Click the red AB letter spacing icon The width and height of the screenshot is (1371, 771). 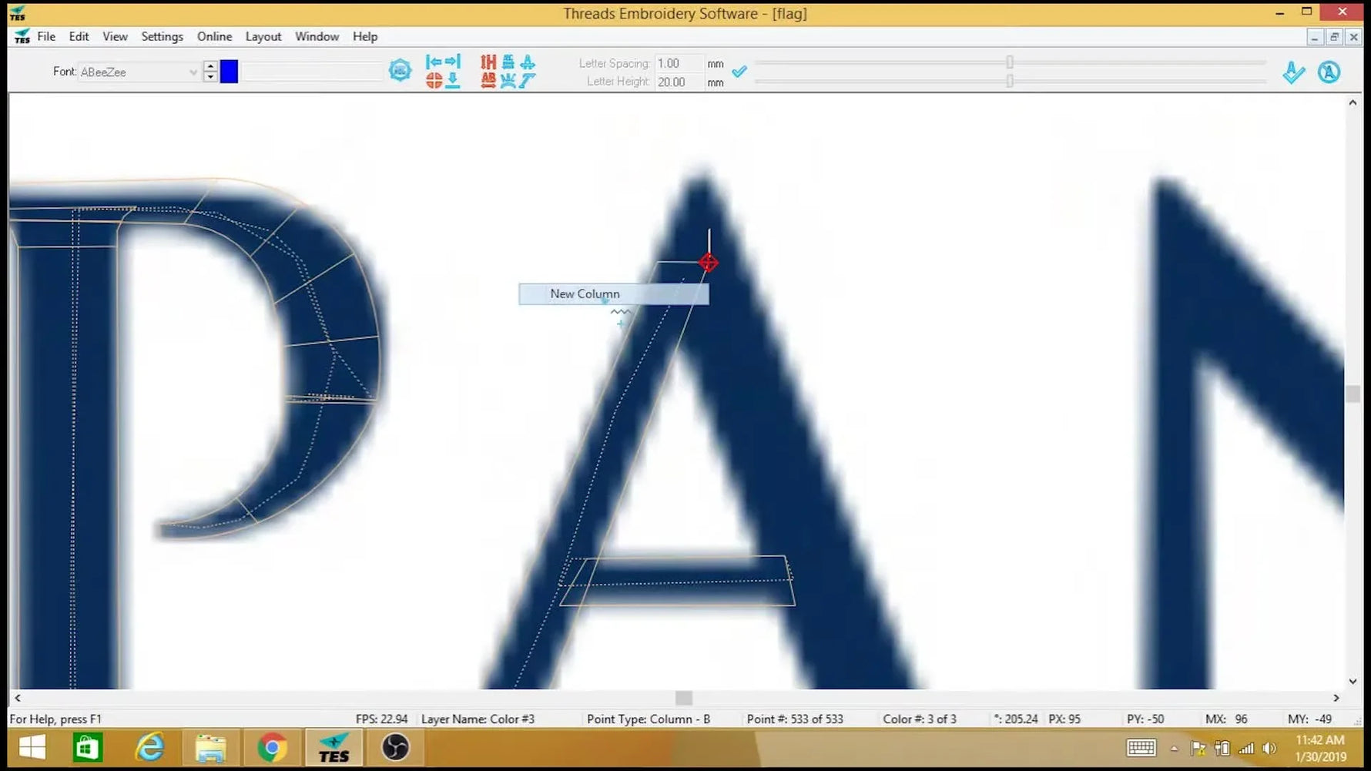(488, 79)
